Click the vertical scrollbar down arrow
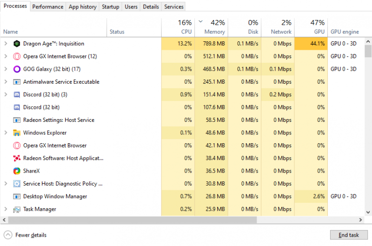The width and height of the screenshot is (372, 246). point(368,213)
